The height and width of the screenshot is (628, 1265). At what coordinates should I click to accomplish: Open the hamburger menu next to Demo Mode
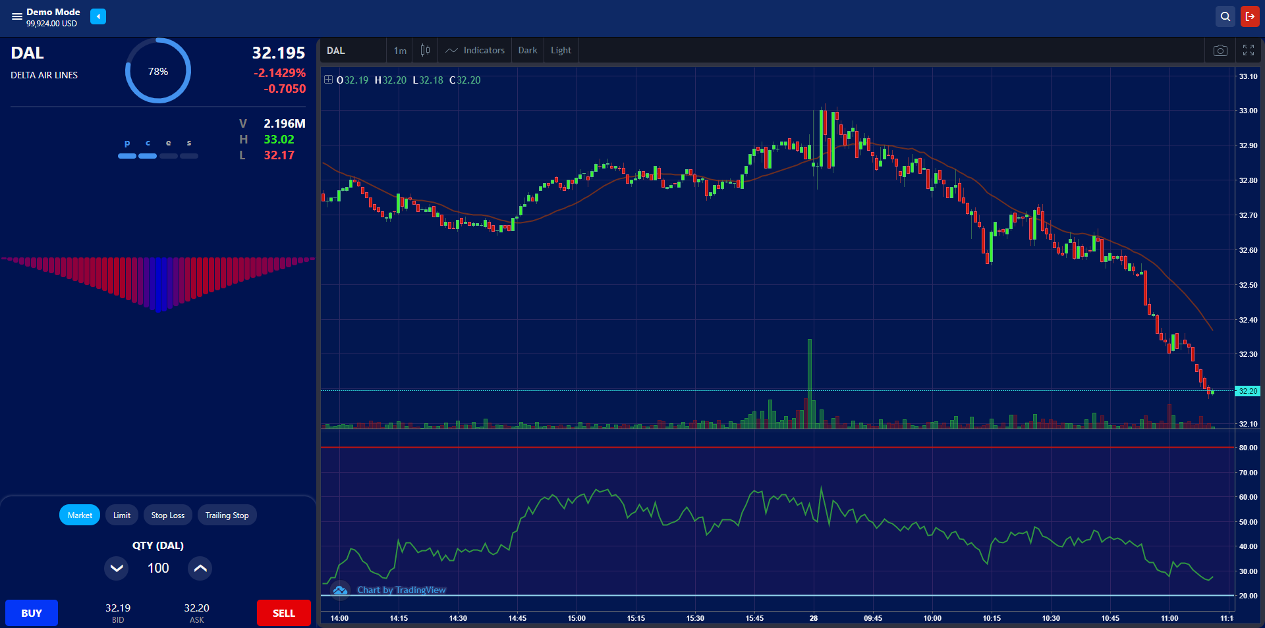(16, 16)
